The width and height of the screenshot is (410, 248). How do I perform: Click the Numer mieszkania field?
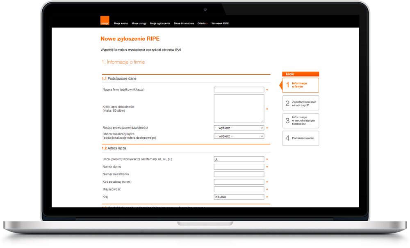[239, 175]
